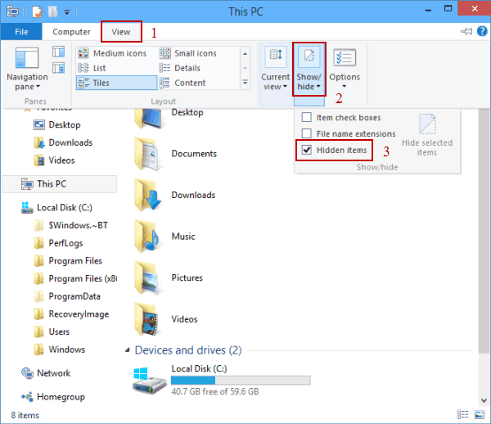Screen dimensions: 491x424
Task: Select Tiles layout option
Action: click(x=116, y=83)
